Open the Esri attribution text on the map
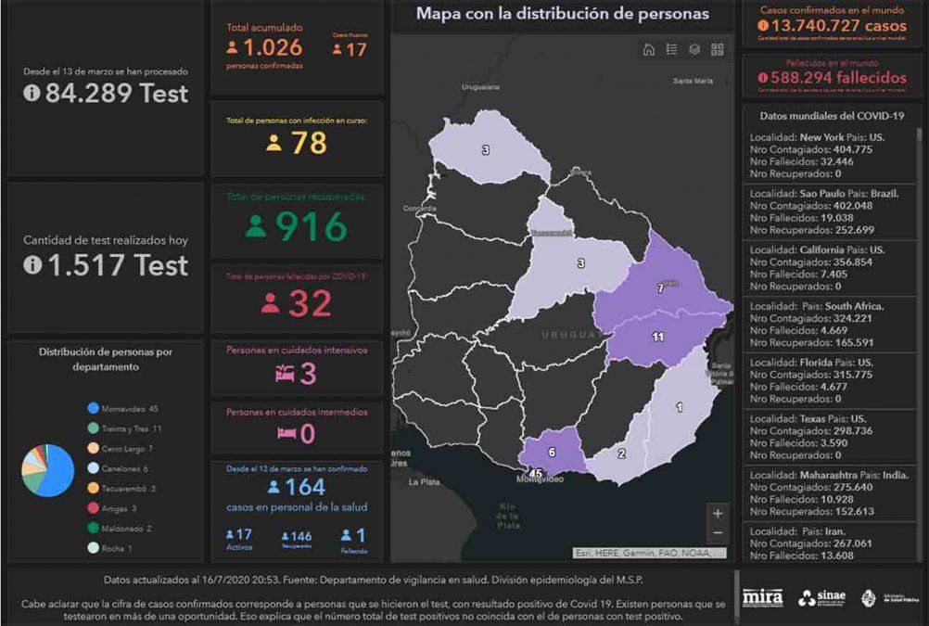This screenshot has height=626, width=929. (648, 554)
